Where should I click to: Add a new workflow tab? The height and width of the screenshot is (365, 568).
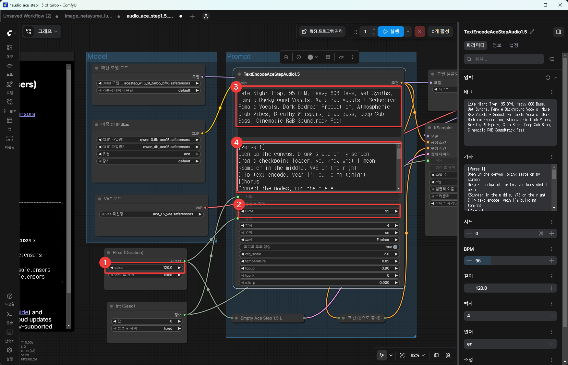192,16
